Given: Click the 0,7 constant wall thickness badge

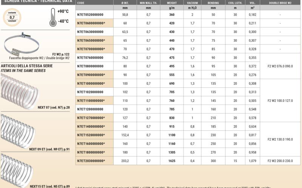Looking at the screenshot, I should pyautogui.click(x=12, y=17).
